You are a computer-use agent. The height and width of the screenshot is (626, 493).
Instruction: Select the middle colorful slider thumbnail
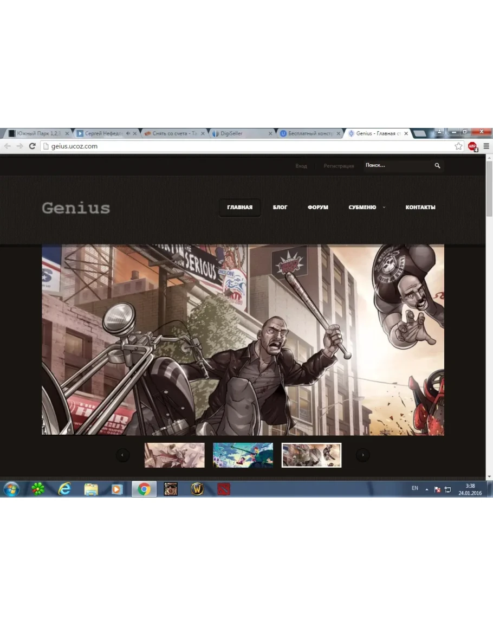click(x=243, y=455)
